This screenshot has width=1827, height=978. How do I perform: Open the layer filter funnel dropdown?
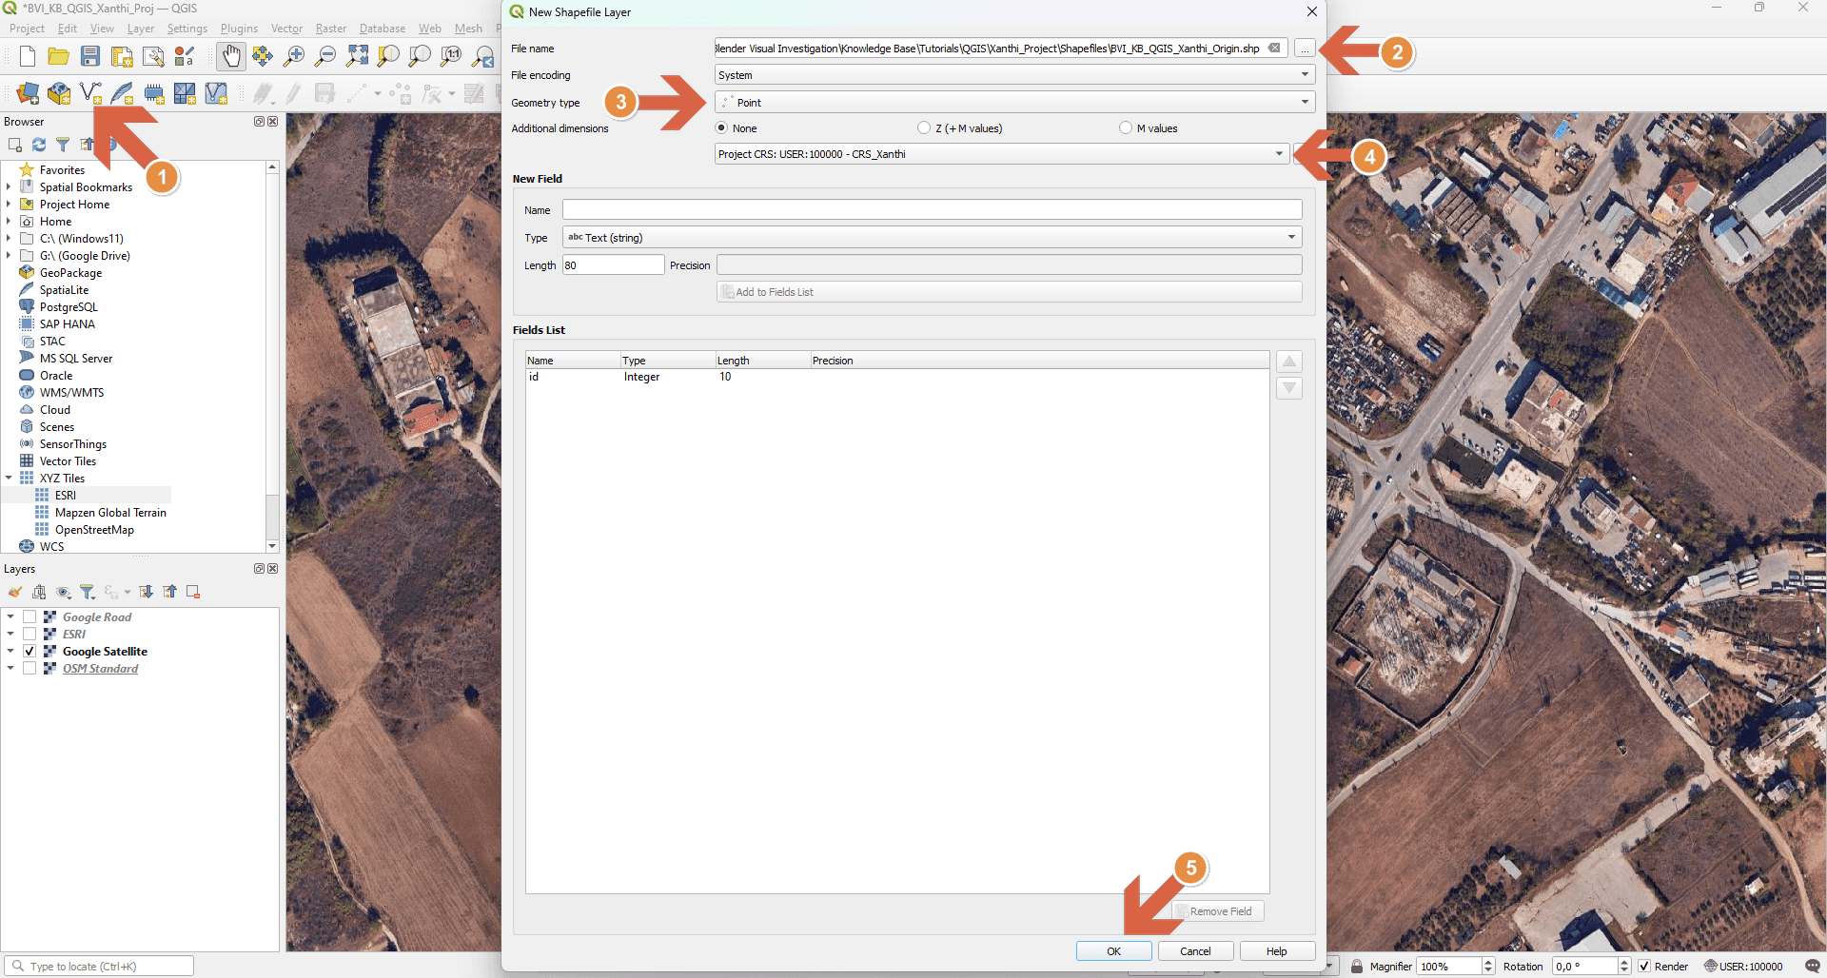[x=88, y=592]
